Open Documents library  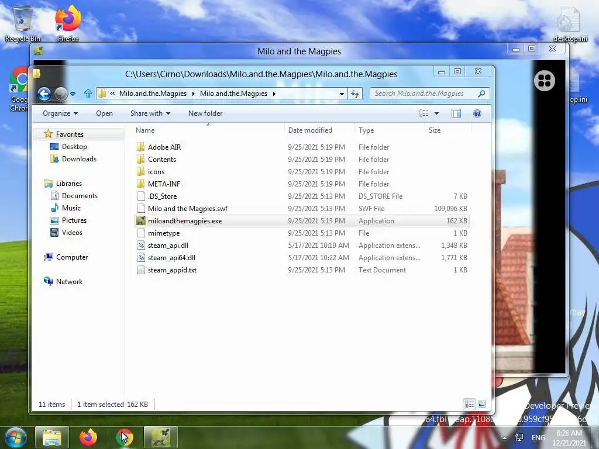[x=80, y=195]
